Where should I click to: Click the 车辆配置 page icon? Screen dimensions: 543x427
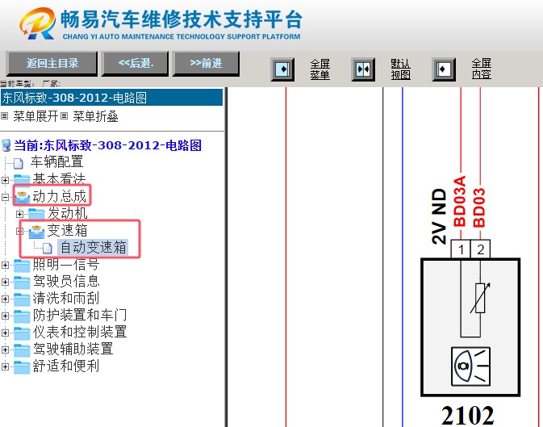pos(19,163)
